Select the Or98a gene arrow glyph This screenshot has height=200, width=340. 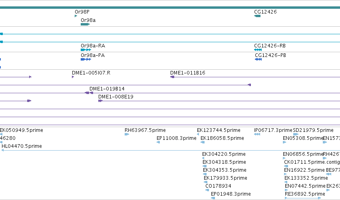85,24
